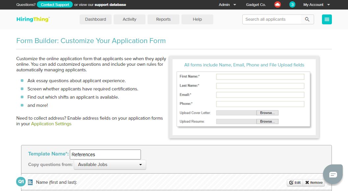Click the text question type icon
Screen dimensions: 348x191
[x=30, y=182]
